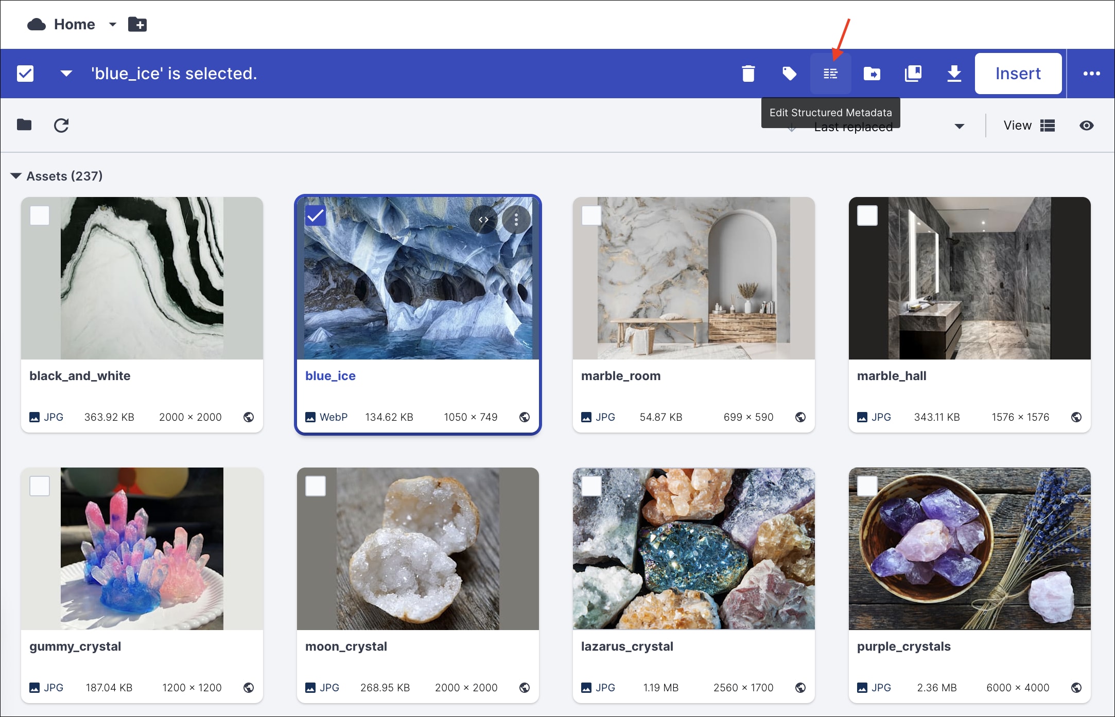Image resolution: width=1115 pixels, height=717 pixels.
Task: Click the download arrow icon
Action: coord(954,74)
